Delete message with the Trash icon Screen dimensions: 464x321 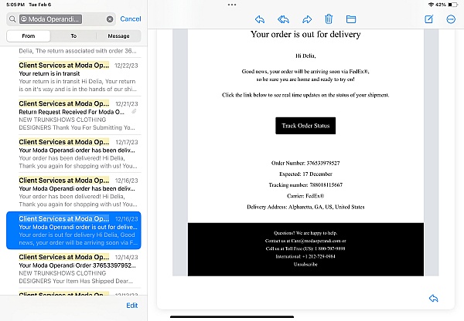[329, 19]
